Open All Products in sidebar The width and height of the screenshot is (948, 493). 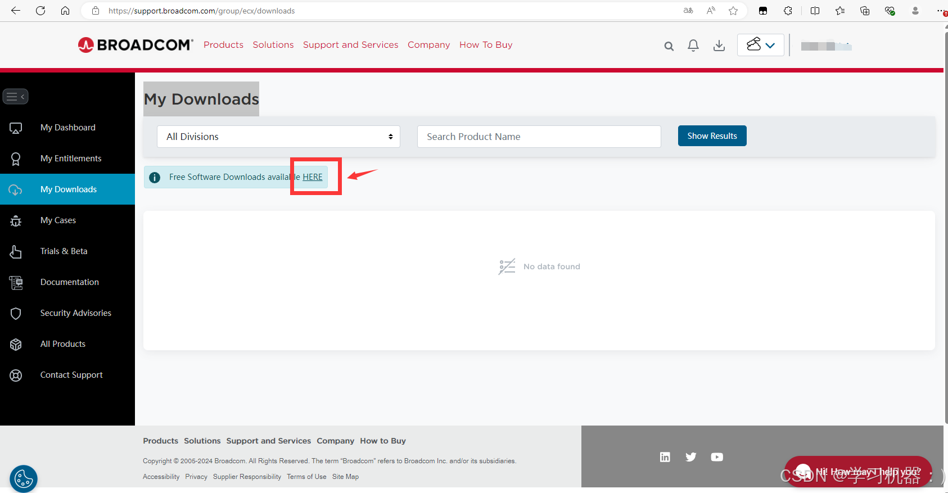[x=67, y=344]
